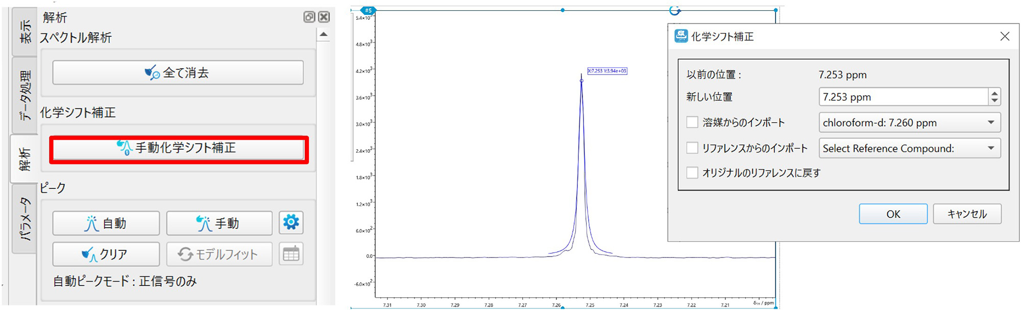1021x310 pixels.
Task: Open the peak table icon
Action: pos(291,253)
